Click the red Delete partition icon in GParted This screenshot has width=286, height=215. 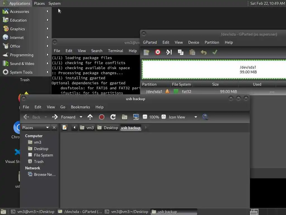pyautogui.click(x=158, y=52)
